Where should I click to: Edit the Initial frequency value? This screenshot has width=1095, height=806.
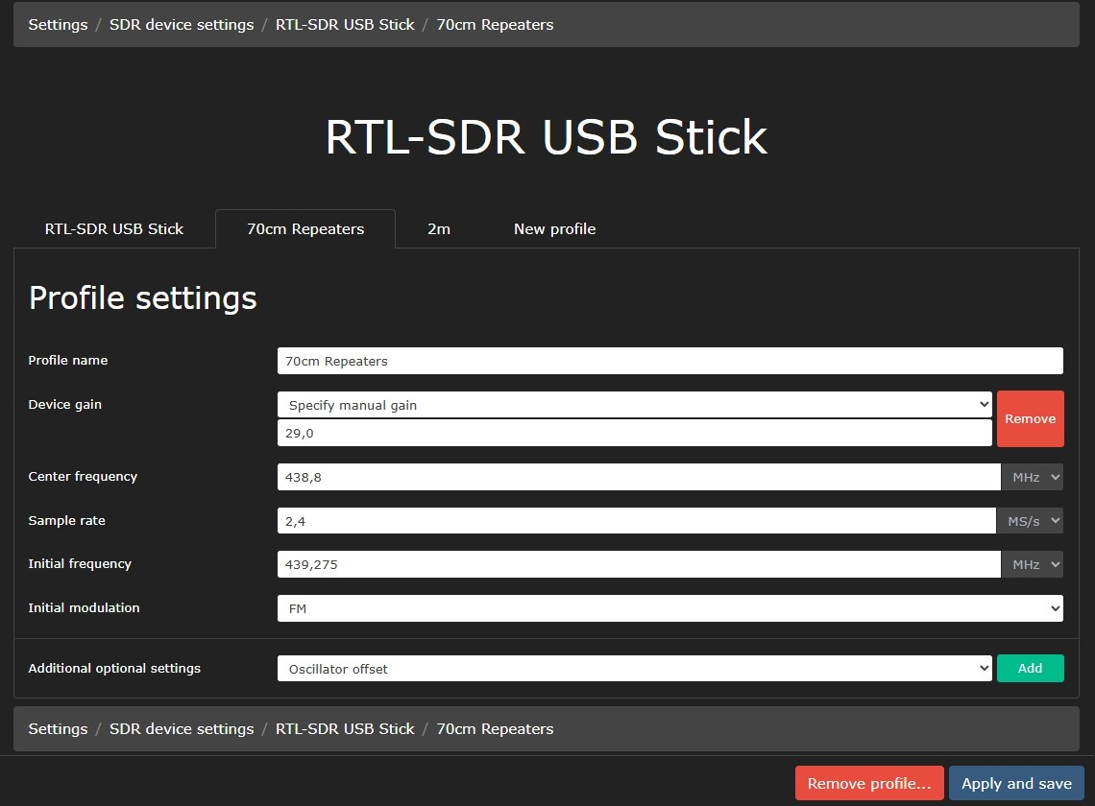(x=639, y=564)
